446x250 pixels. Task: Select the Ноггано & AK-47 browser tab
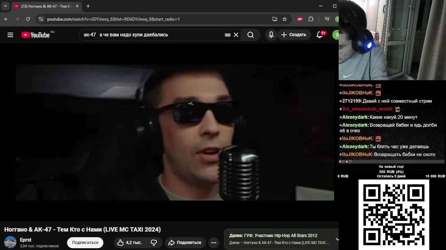coord(46,6)
